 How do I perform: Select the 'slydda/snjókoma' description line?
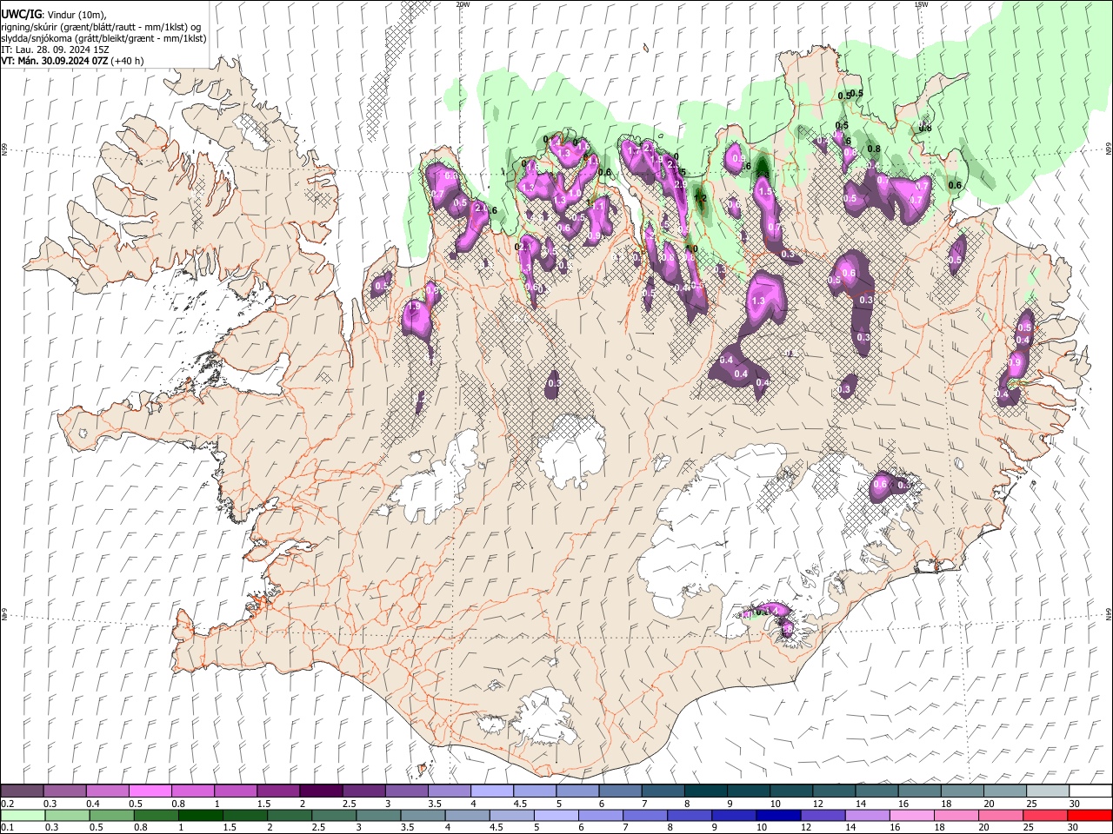[104, 38]
